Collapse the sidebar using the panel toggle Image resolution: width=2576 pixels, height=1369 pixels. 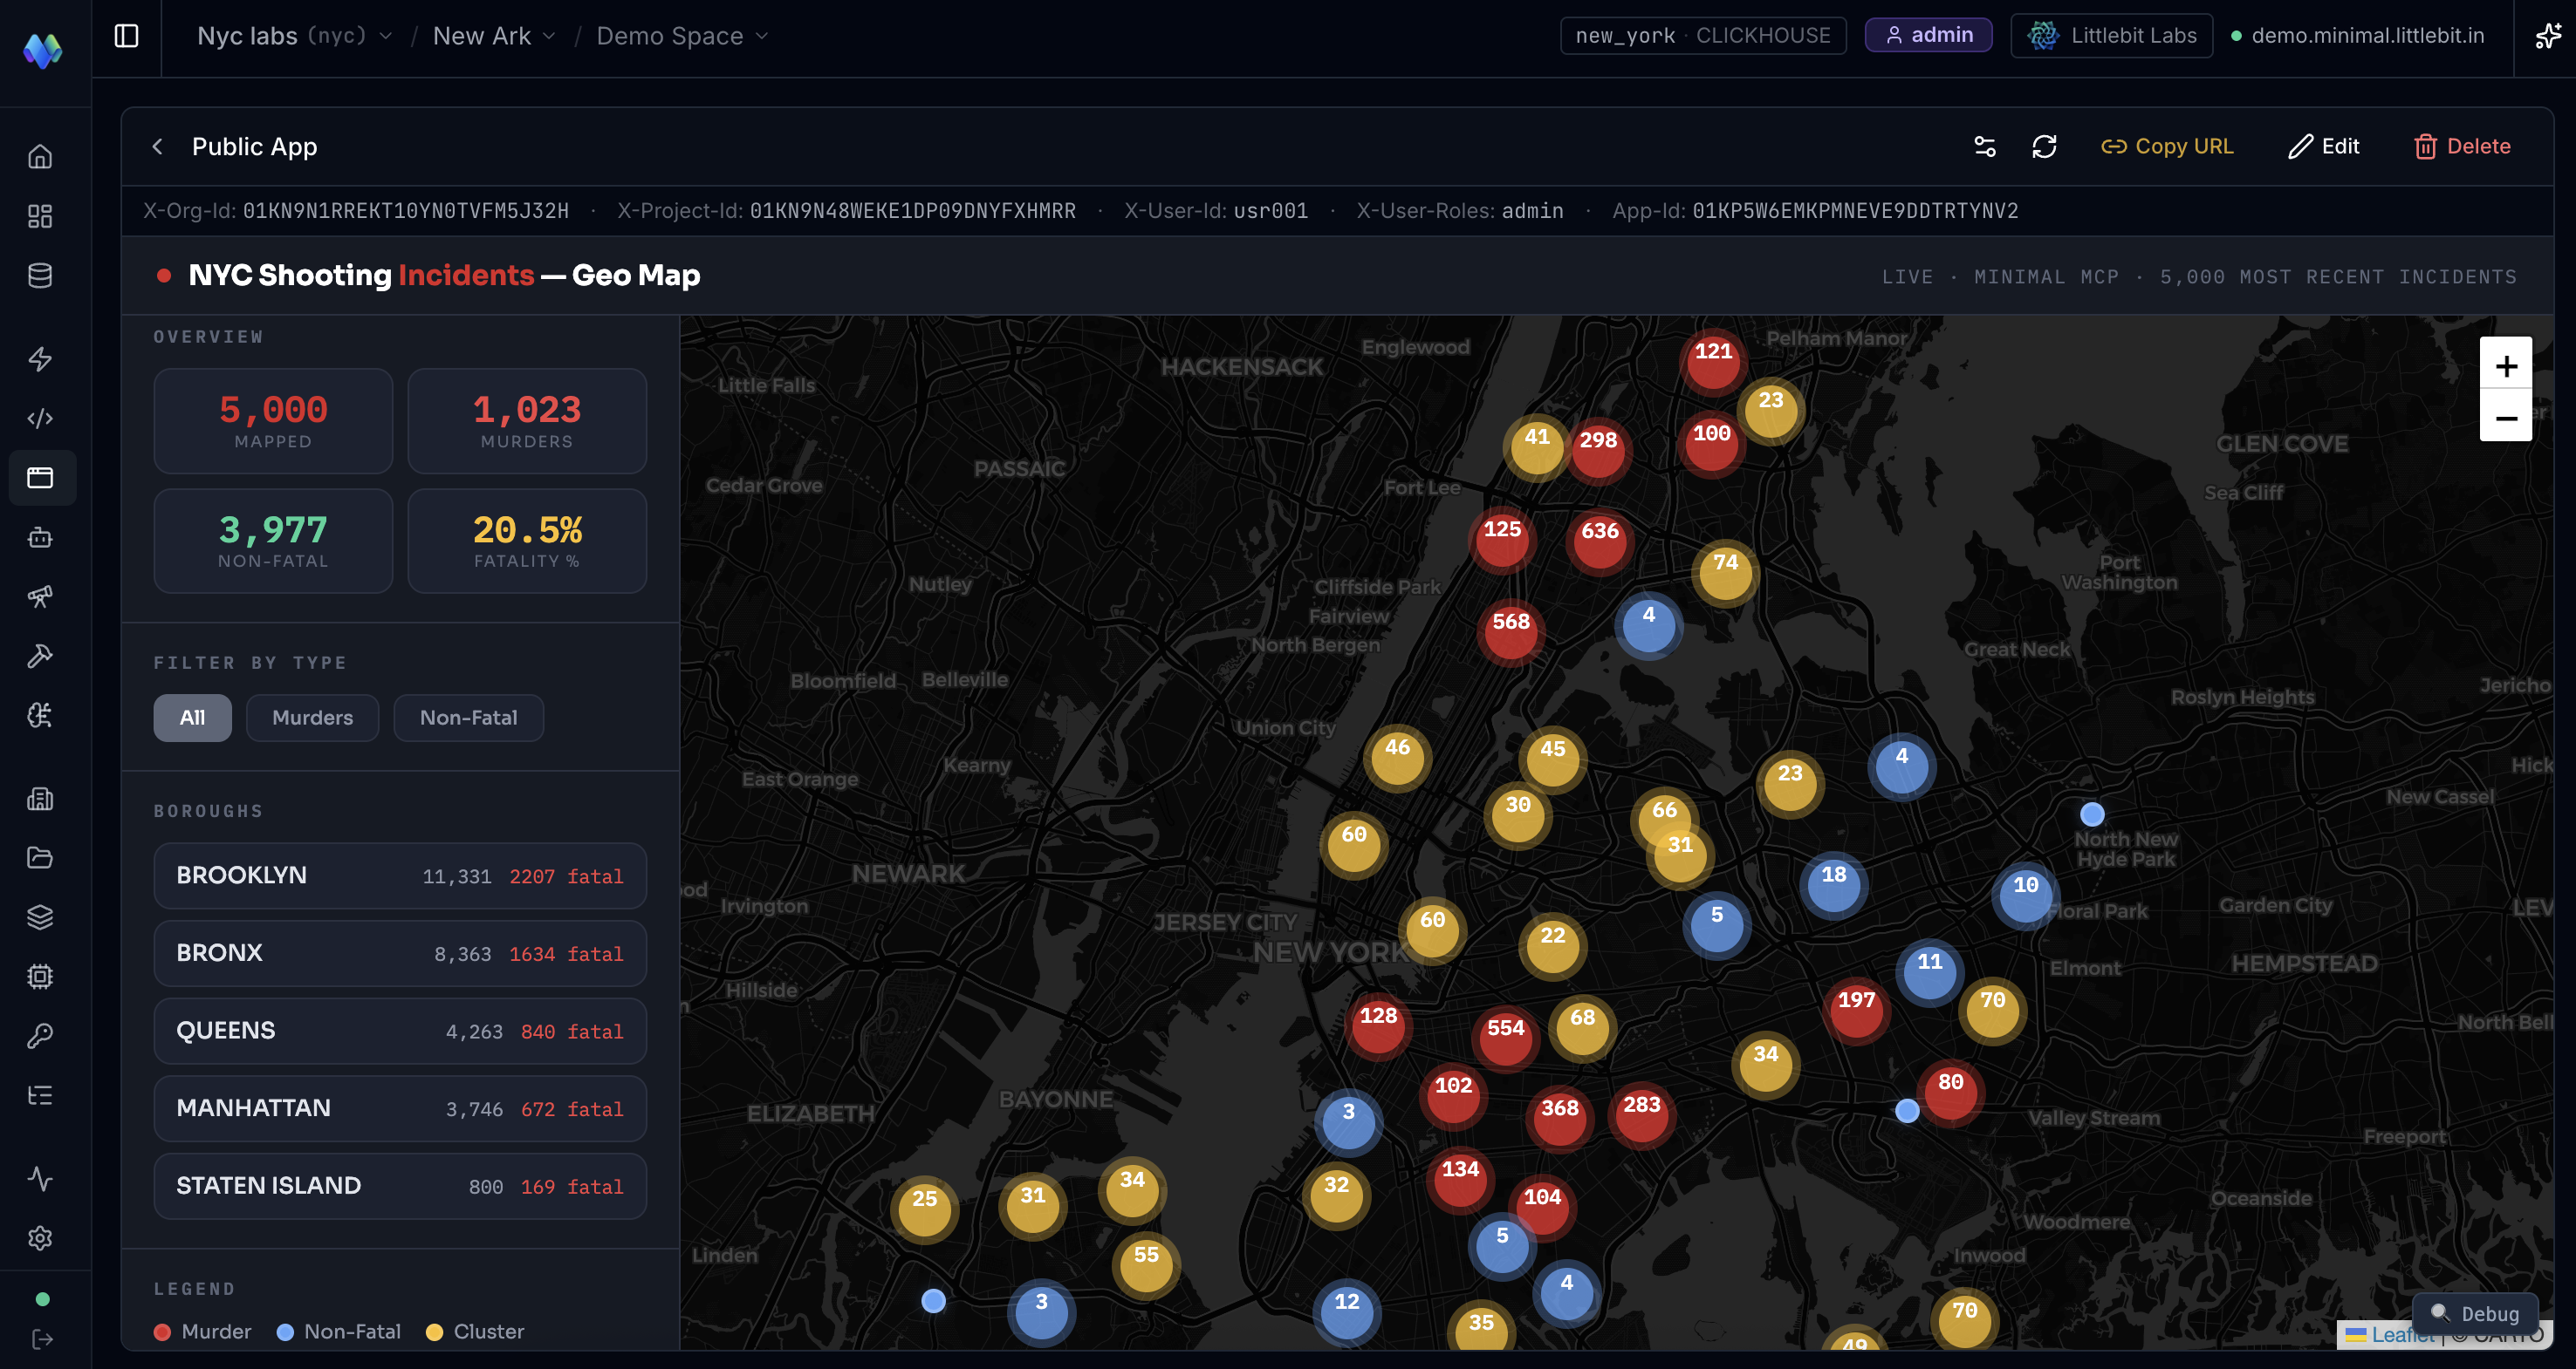[x=126, y=34]
